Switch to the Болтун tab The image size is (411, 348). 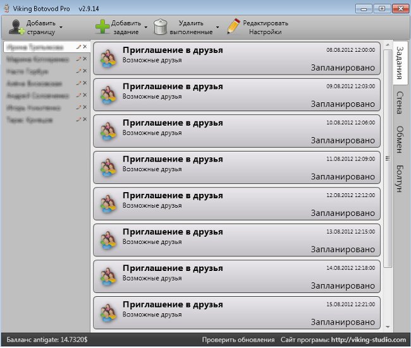coord(400,178)
